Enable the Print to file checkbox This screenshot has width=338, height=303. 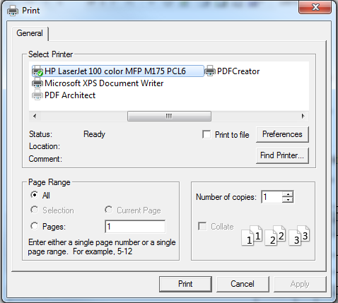(206, 135)
